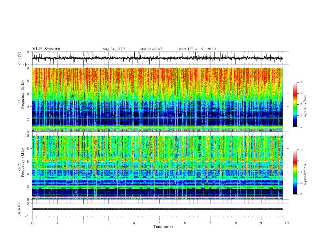
Task: Click the log(PSD) label beside ch.1 color bar
Action: [x=305, y=107]
